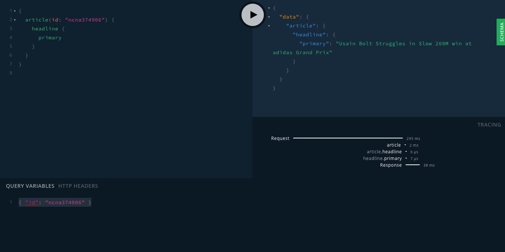Open the SCHEMA sidebar panel

click(x=501, y=32)
